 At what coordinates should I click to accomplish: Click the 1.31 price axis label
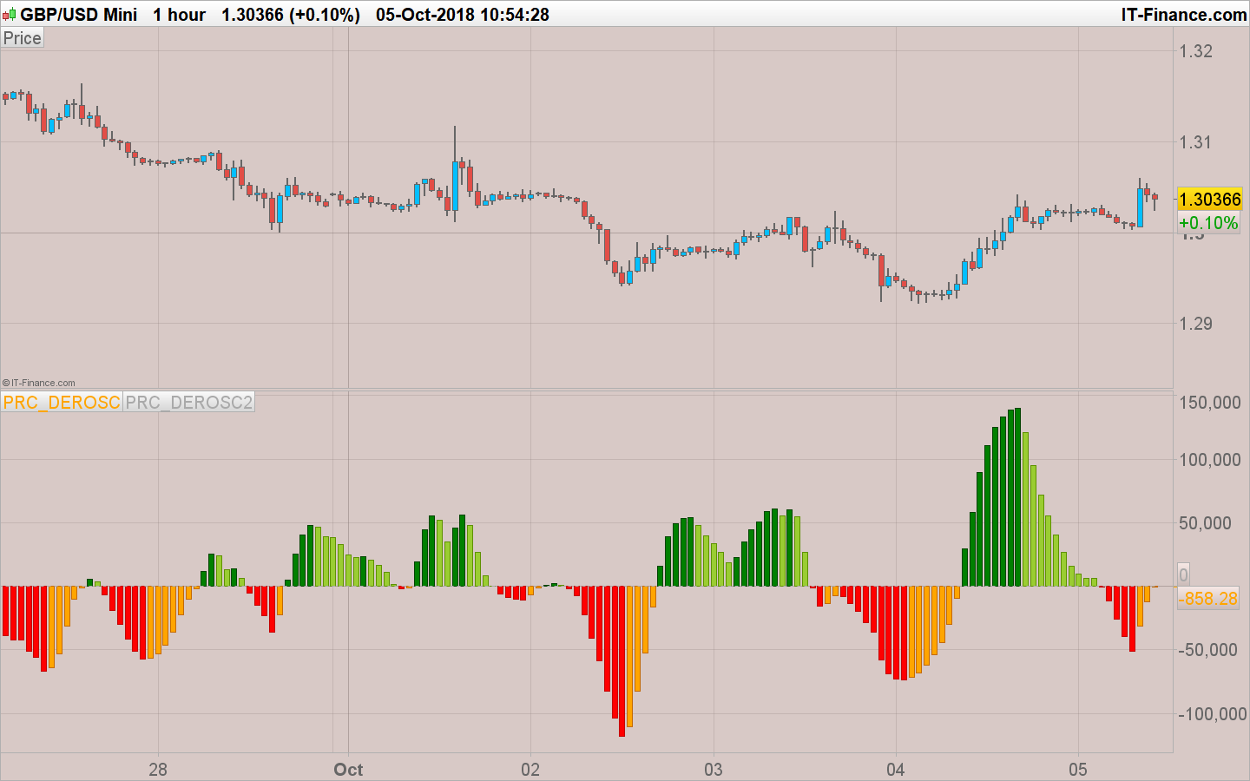1195,142
